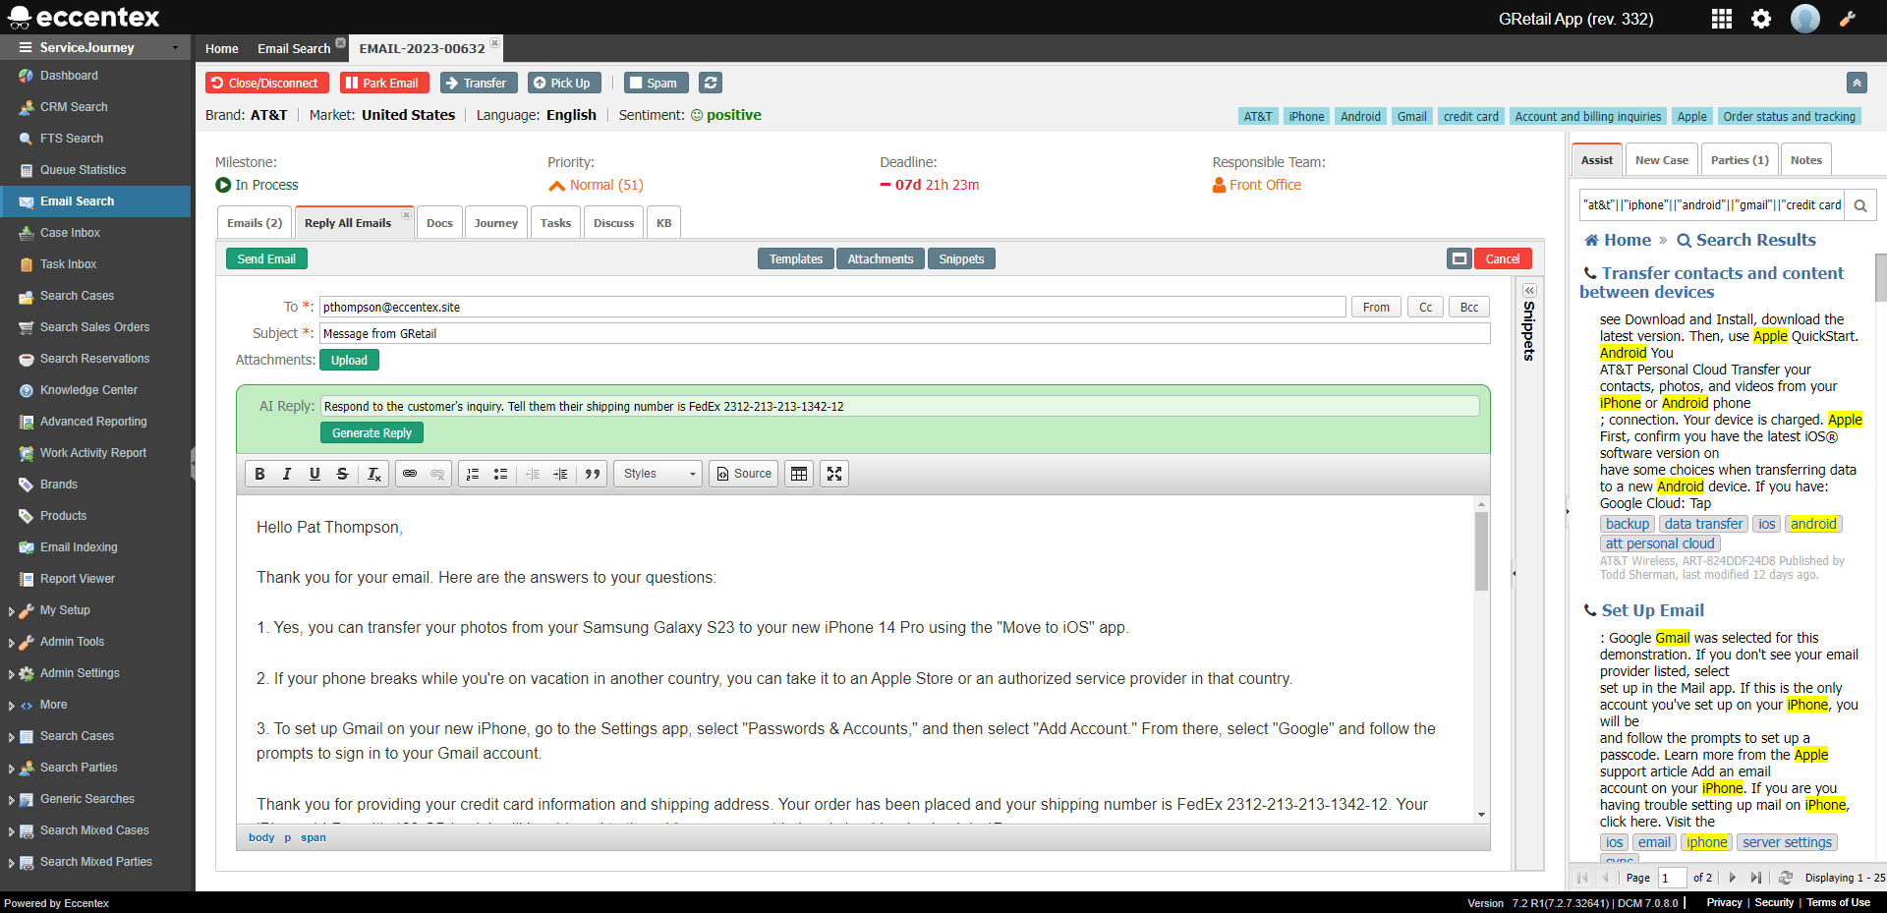
Task: Insert a table in the editor
Action: click(799, 474)
